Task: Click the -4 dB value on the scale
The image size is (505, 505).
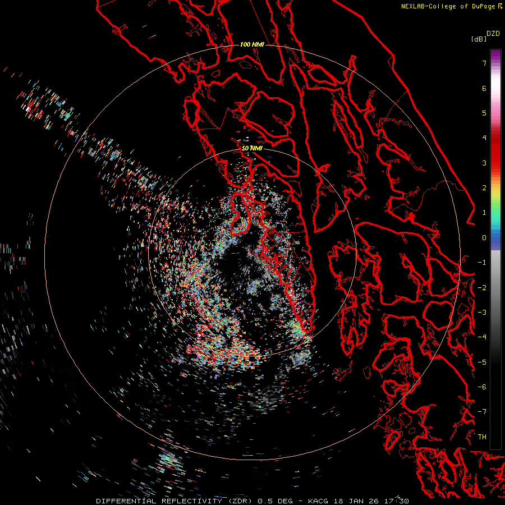Action: (x=482, y=337)
